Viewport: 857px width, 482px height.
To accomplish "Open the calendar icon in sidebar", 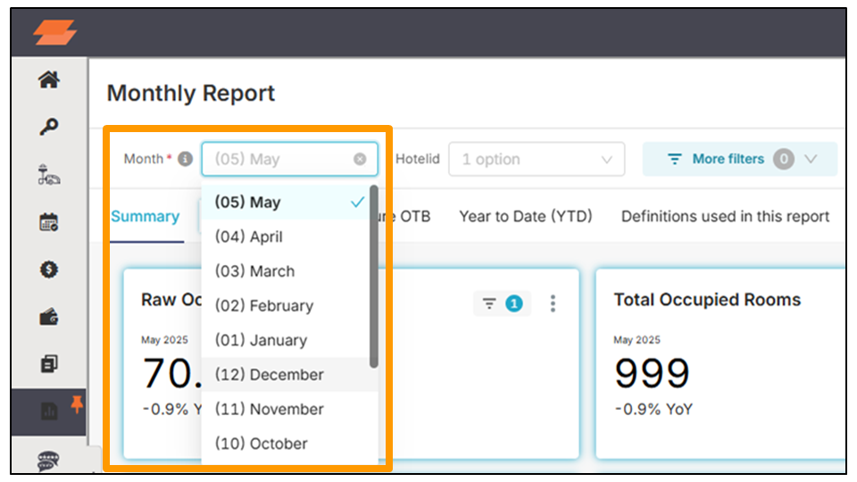I will [x=48, y=222].
